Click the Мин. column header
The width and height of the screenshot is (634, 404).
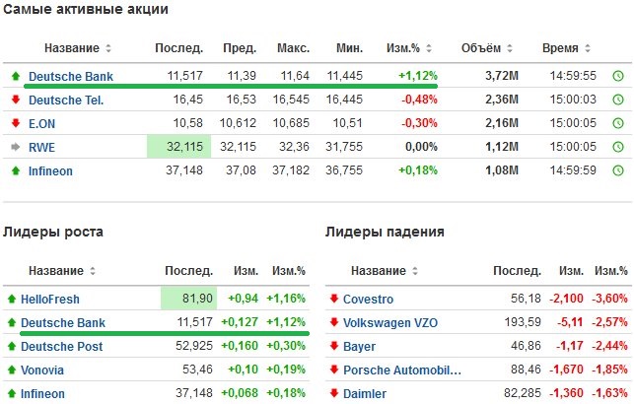click(x=350, y=48)
